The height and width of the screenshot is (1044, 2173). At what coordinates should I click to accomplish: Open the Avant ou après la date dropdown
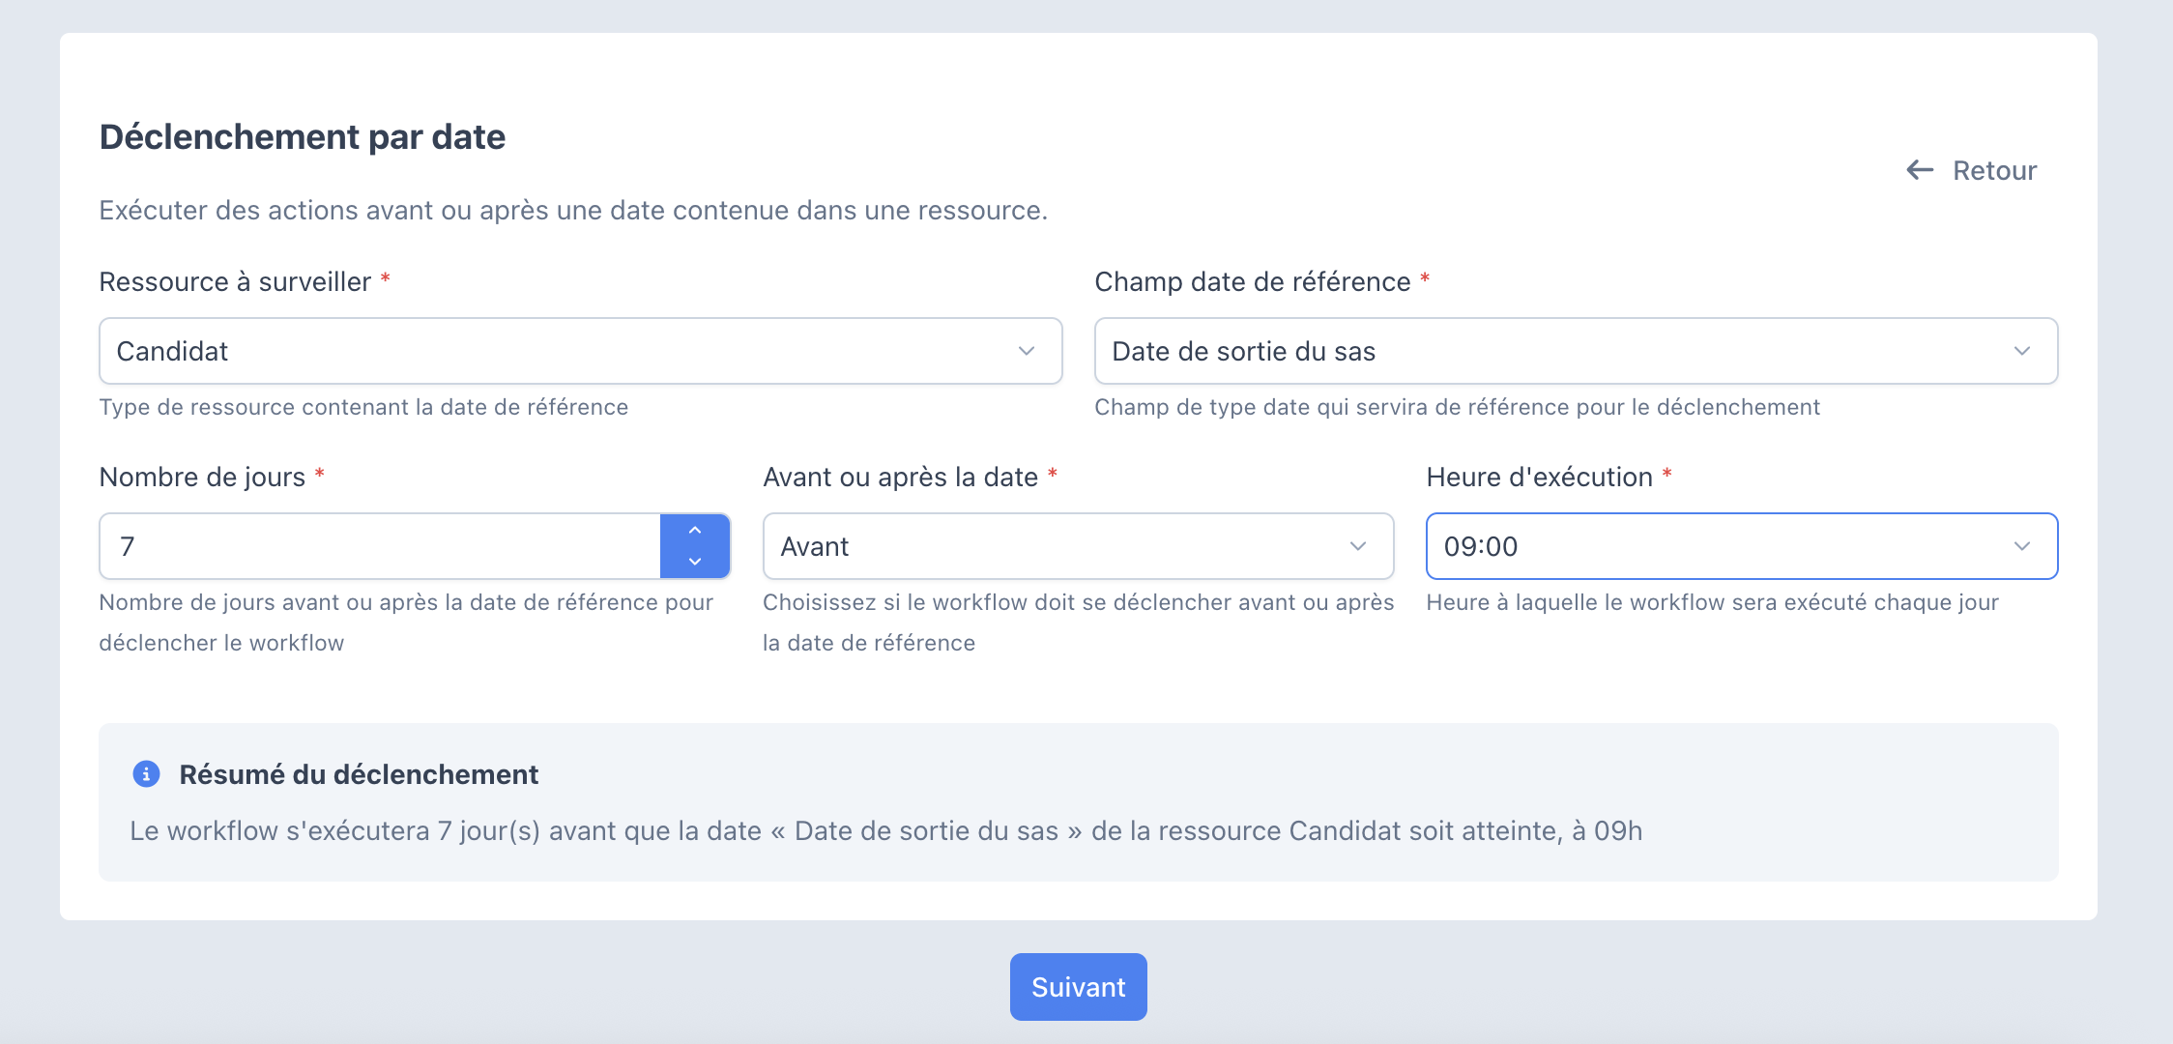1078,546
